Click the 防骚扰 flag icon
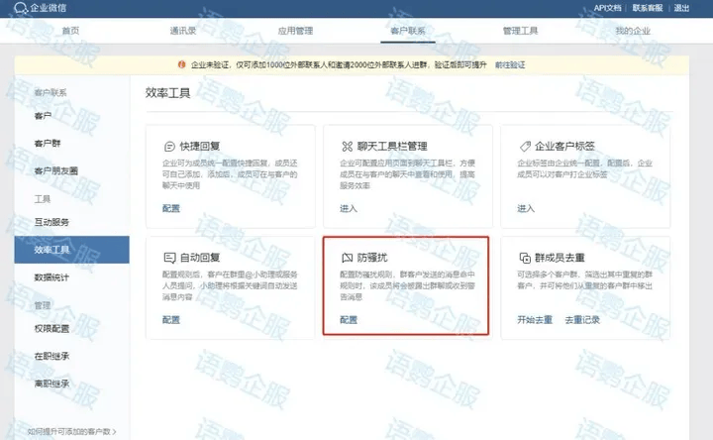The width and height of the screenshot is (713, 440). [x=347, y=256]
